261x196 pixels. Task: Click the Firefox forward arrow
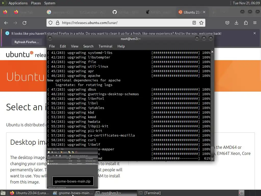point(15,23)
